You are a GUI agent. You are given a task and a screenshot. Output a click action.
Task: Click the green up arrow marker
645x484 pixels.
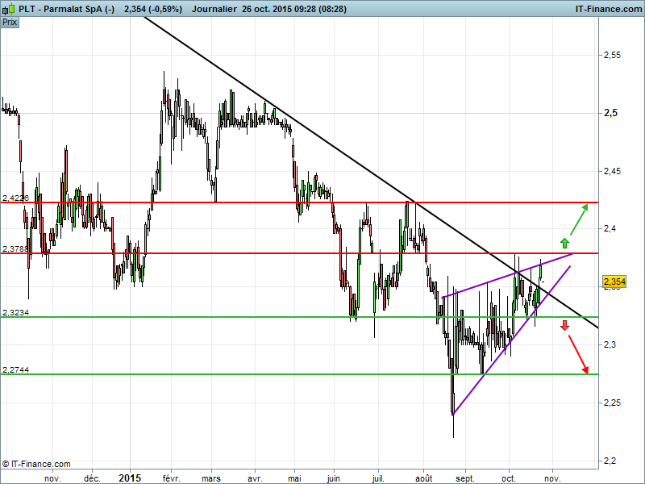click(564, 243)
